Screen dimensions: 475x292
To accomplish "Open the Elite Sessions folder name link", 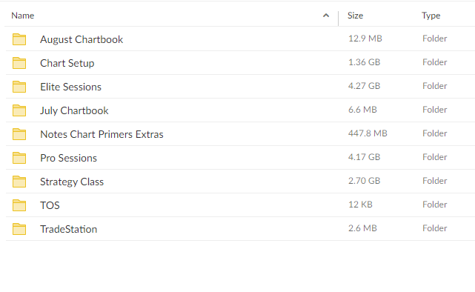I will (70, 87).
